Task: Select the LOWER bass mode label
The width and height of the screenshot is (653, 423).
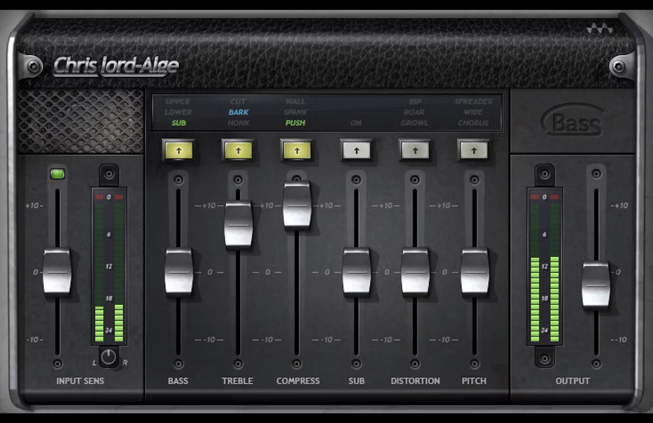Action: (178, 112)
